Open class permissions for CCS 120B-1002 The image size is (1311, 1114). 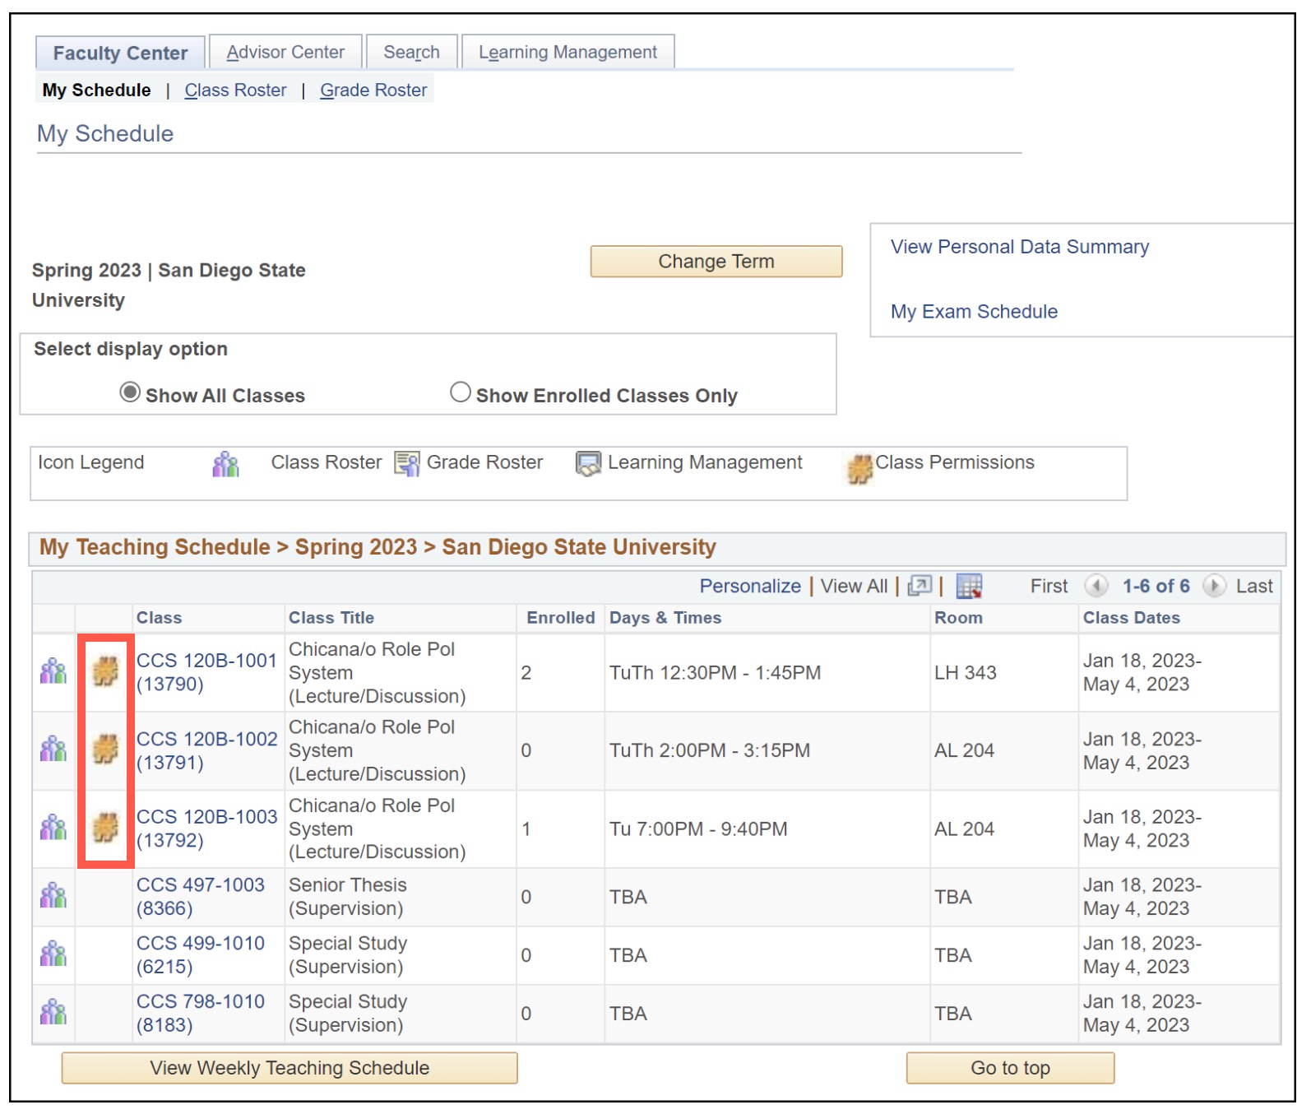coord(105,749)
